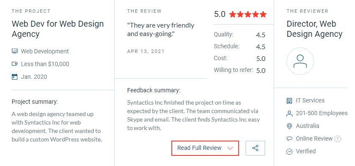Click the person icon beside 201-500 Employees

(x=289, y=113)
